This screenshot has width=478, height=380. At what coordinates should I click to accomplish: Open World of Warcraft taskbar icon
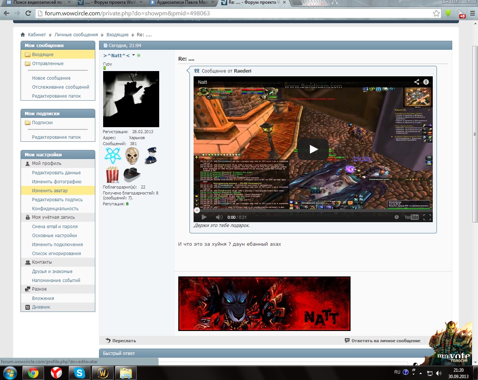point(103,373)
